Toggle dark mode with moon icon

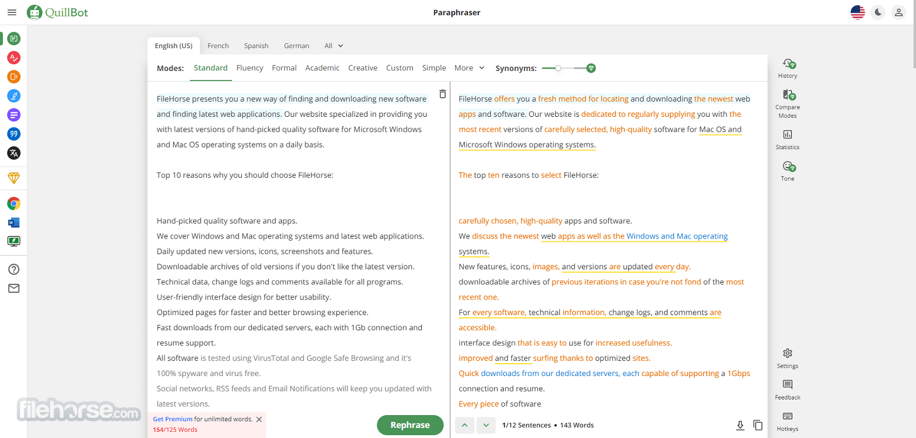878,12
